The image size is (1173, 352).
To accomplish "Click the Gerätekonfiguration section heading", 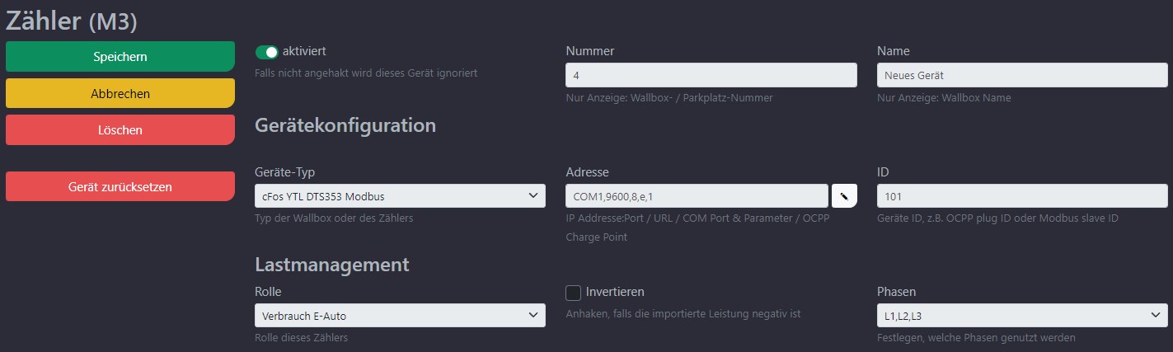I will (345, 125).
